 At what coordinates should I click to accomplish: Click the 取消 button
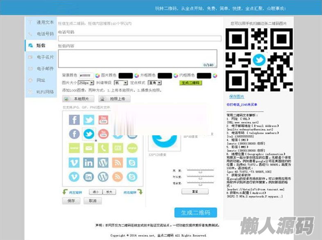click(93, 201)
